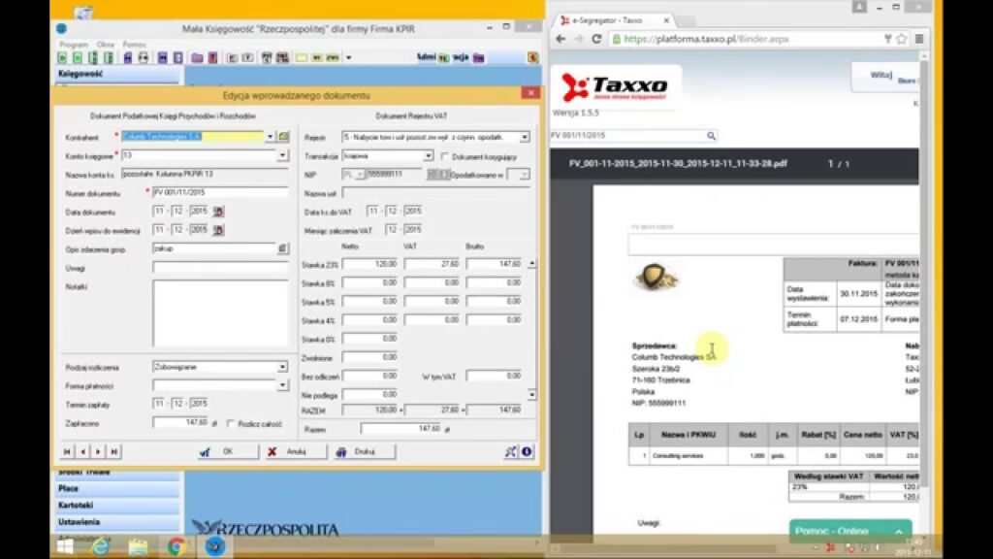Open calendar picker for Data dokumentu
The width and height of the screenshot is (993, 559).
point(218,211)
